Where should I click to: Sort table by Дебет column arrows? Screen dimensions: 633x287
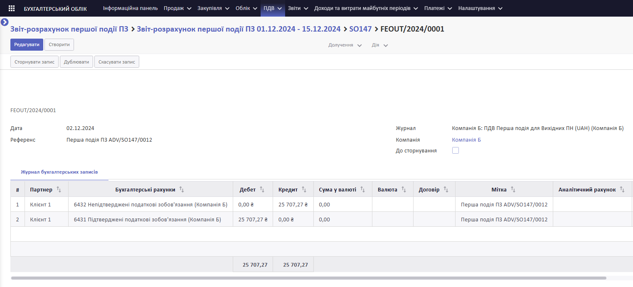pyautogui.click(x=262, y=189)
